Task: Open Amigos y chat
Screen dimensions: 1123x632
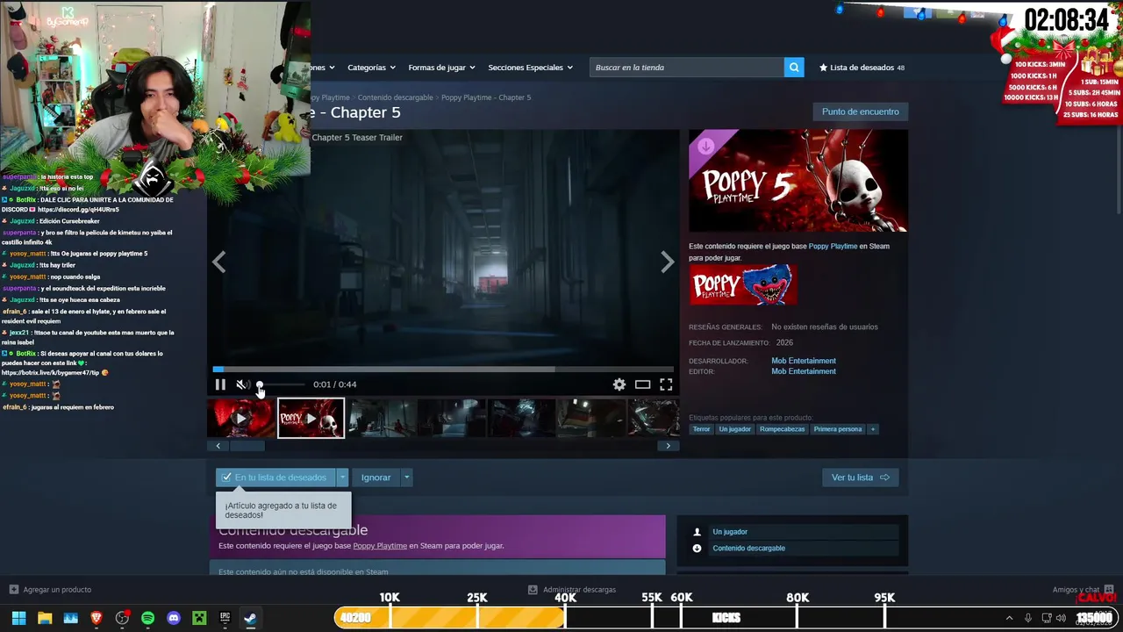Action: [1083, 590]
